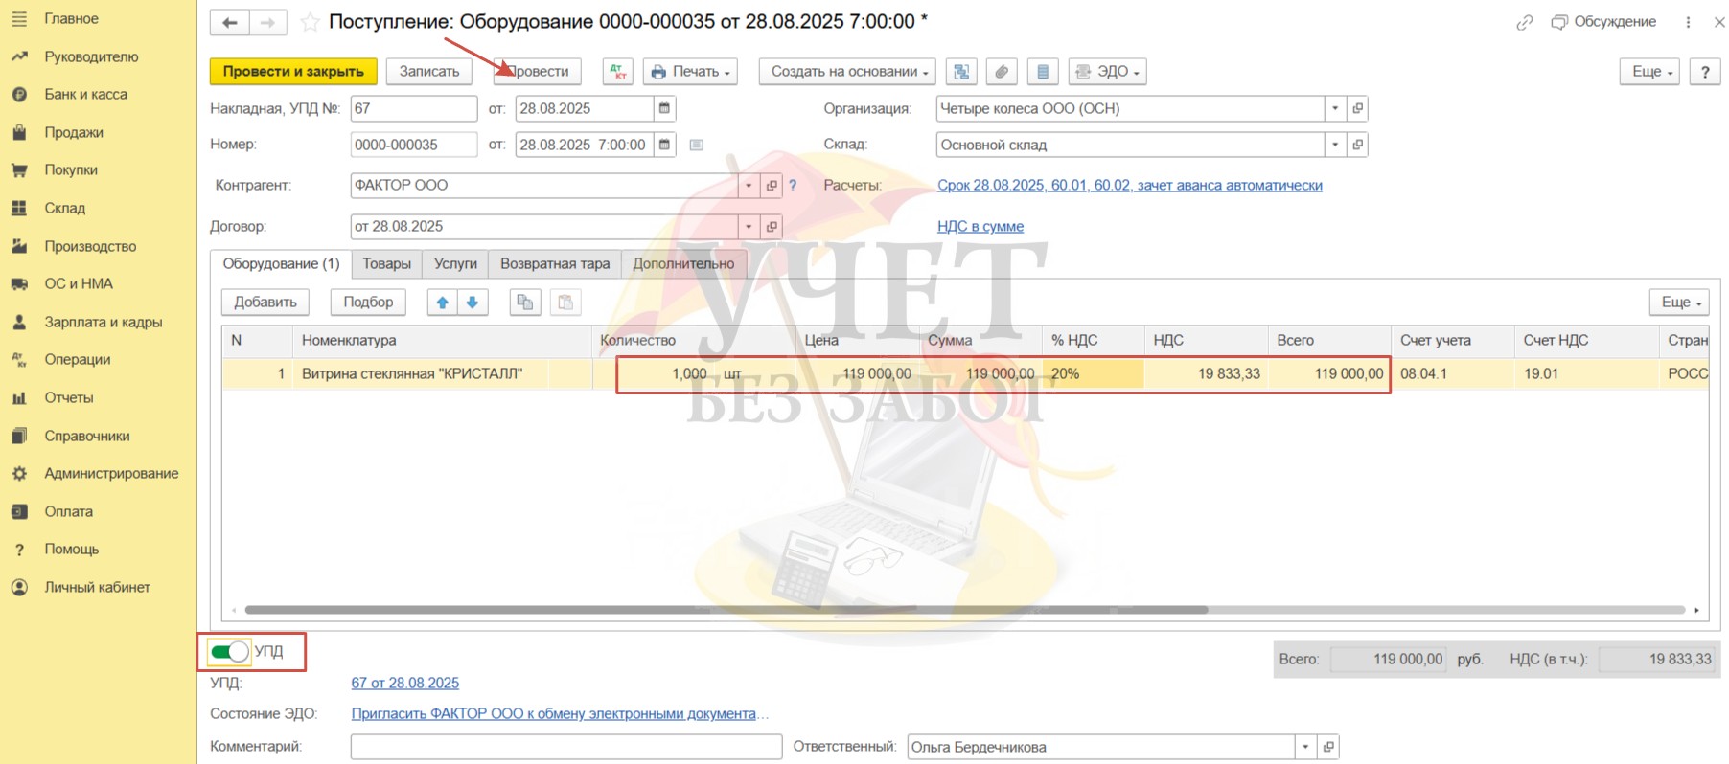
Task: Open Печать dropdown menu
Action: pyautogui.click(x=690, y=72)
